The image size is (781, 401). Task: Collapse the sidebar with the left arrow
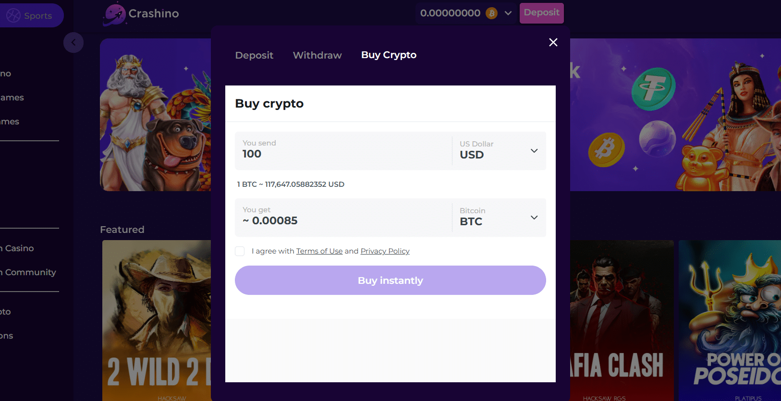coord(73,43)
